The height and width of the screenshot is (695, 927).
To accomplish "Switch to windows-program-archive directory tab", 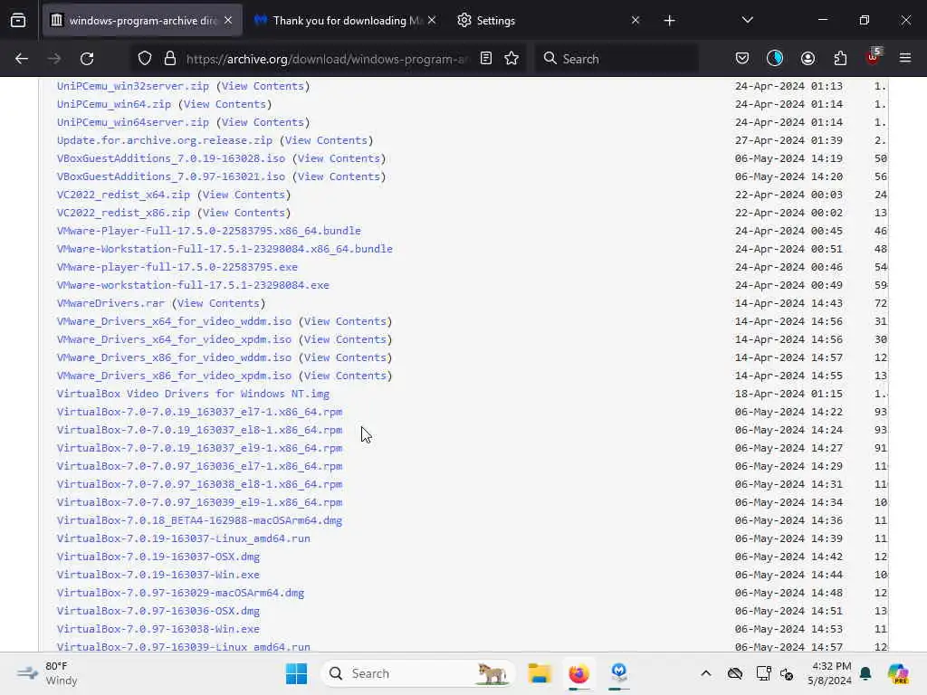I will click(142, 21).
